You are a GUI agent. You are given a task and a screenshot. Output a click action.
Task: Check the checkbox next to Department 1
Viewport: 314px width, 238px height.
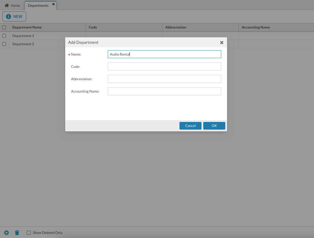tap(4, 36)
